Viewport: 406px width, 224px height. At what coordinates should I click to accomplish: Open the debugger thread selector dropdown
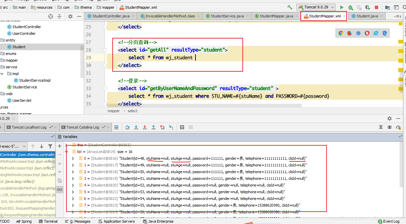(x=13, y=146)
